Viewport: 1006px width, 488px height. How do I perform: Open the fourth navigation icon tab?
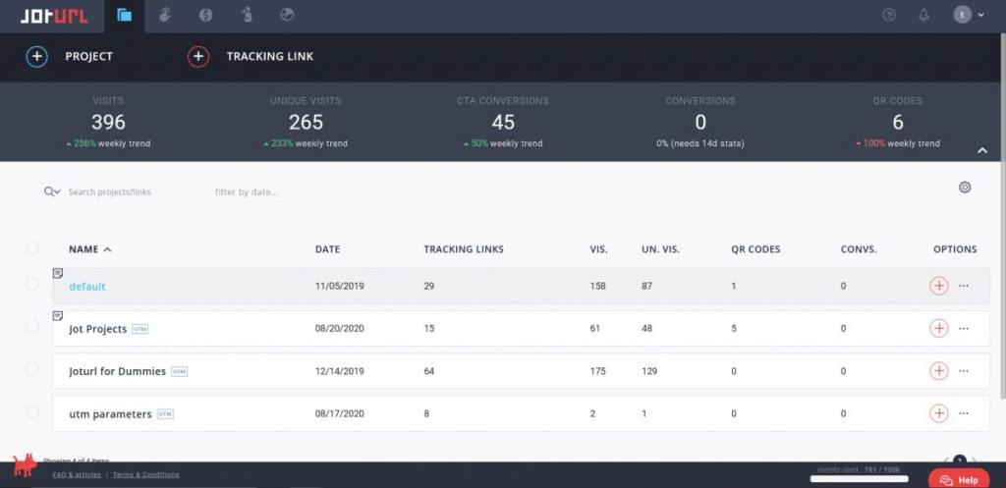click(247, 15)
